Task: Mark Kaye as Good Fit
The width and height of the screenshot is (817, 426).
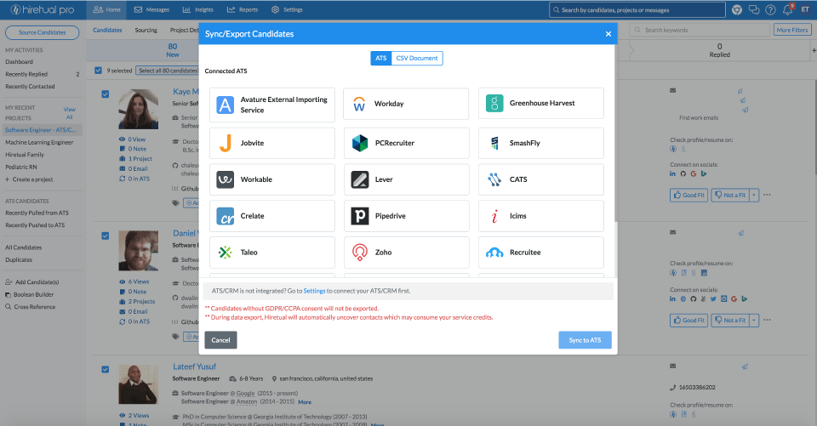Action: coord(688,196)
